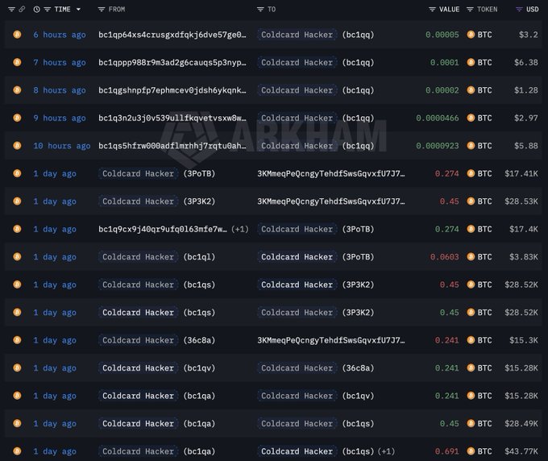The image size is (548, 461).
Task: Open sender address bc1qppp988r9m3ad2g6cauqs5p3nyp
Action: [x=172, y=63]
